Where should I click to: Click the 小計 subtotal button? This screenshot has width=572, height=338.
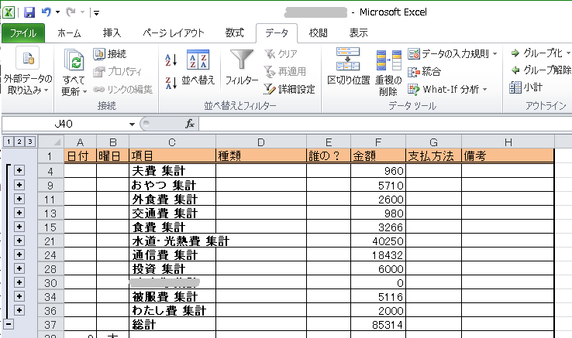pyautogui.click(x=526, y=87)
